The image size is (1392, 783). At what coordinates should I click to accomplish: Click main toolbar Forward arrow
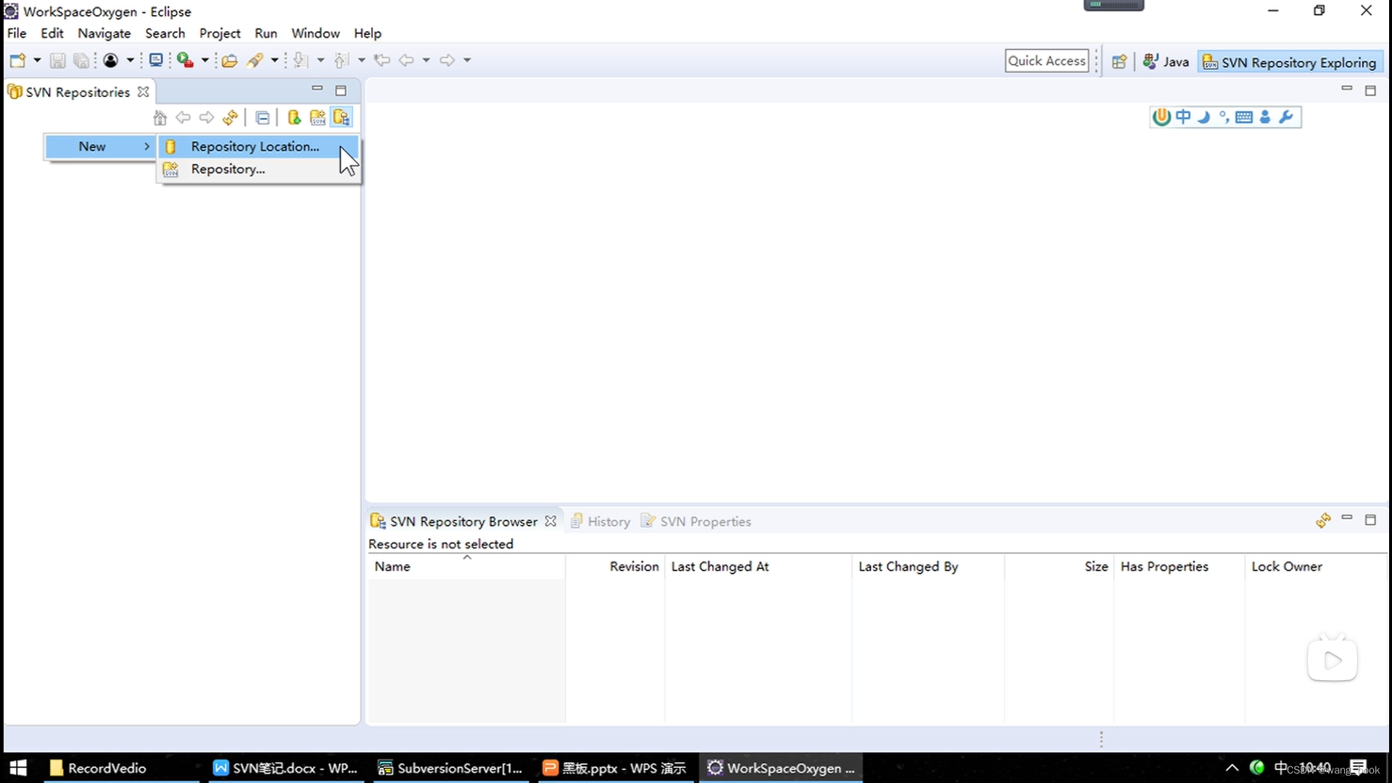[x=447, y=60]
